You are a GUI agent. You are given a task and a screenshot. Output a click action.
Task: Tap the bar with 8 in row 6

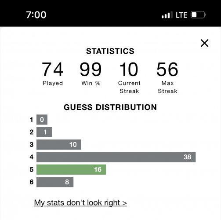(x=55, y=182)
